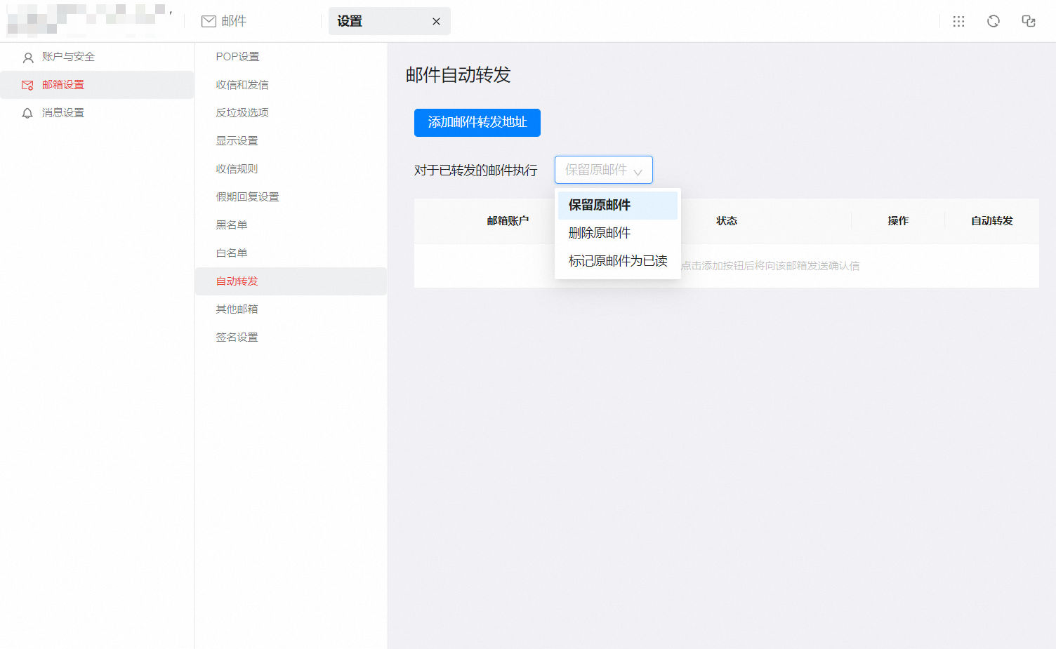Click the switch window icon at top right
Image resolution: width=1056 pixels, height=649 pixels.
(x=1029, y=21)
